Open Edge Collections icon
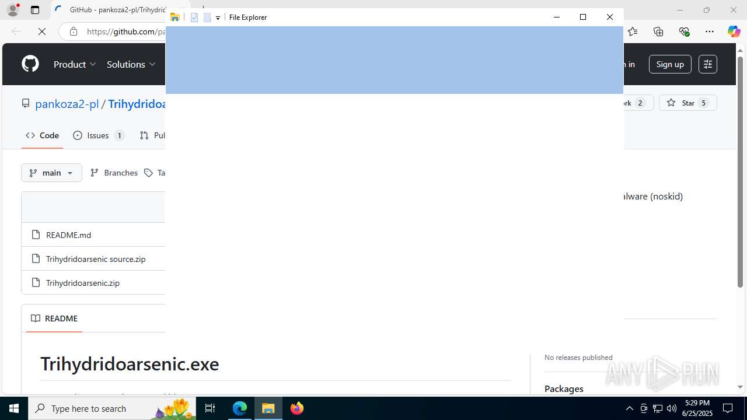The height and width of the screenshot is (420, 747). click(x=658, y=32)
